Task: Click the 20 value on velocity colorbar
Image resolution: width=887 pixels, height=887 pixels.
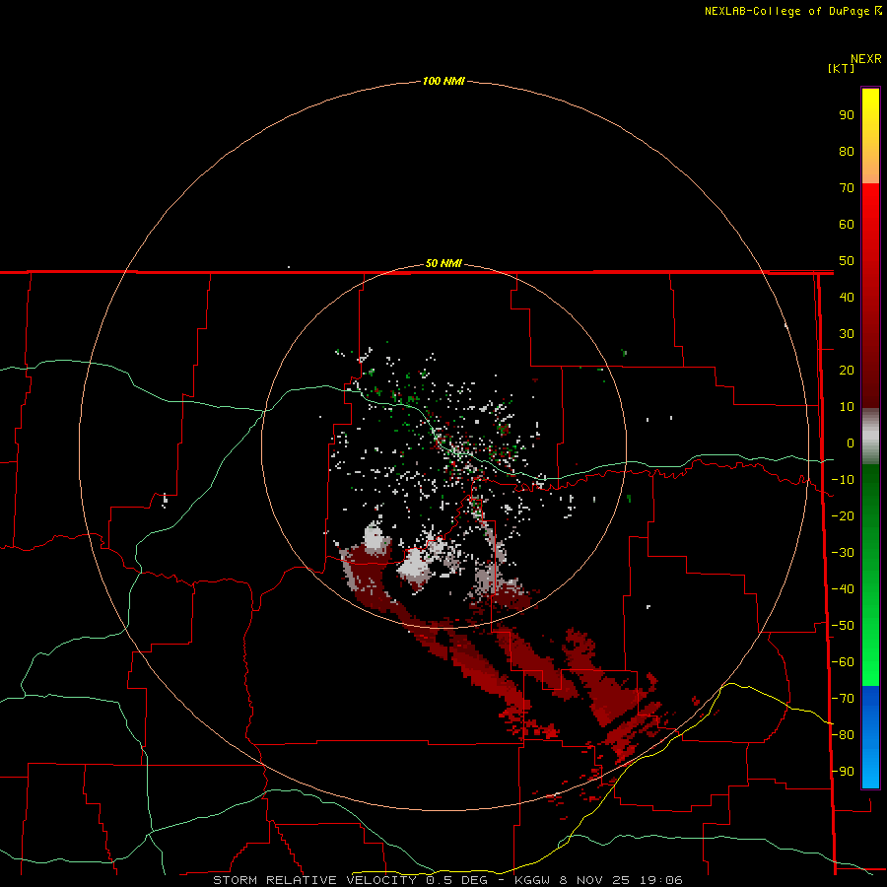Action: click(x=847, y=370)
